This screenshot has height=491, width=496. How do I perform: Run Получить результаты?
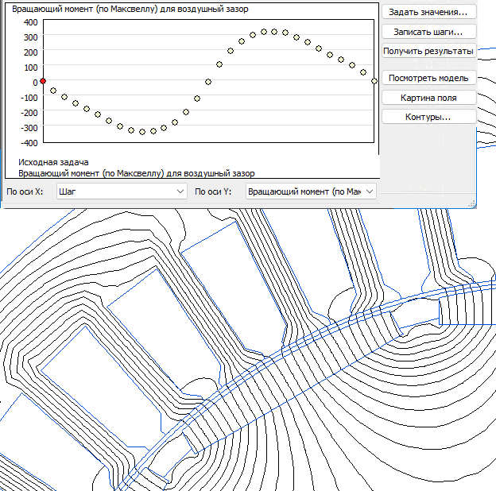coord(428,51)
